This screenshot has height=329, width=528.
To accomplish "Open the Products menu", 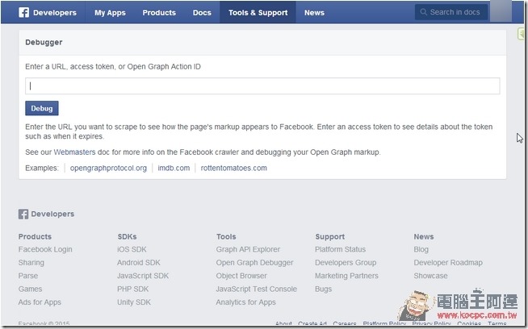I will tap(159, 12).
